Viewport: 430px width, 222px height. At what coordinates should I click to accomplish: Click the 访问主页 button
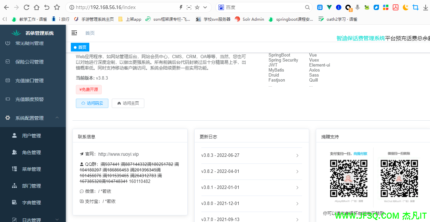point(128,103)
